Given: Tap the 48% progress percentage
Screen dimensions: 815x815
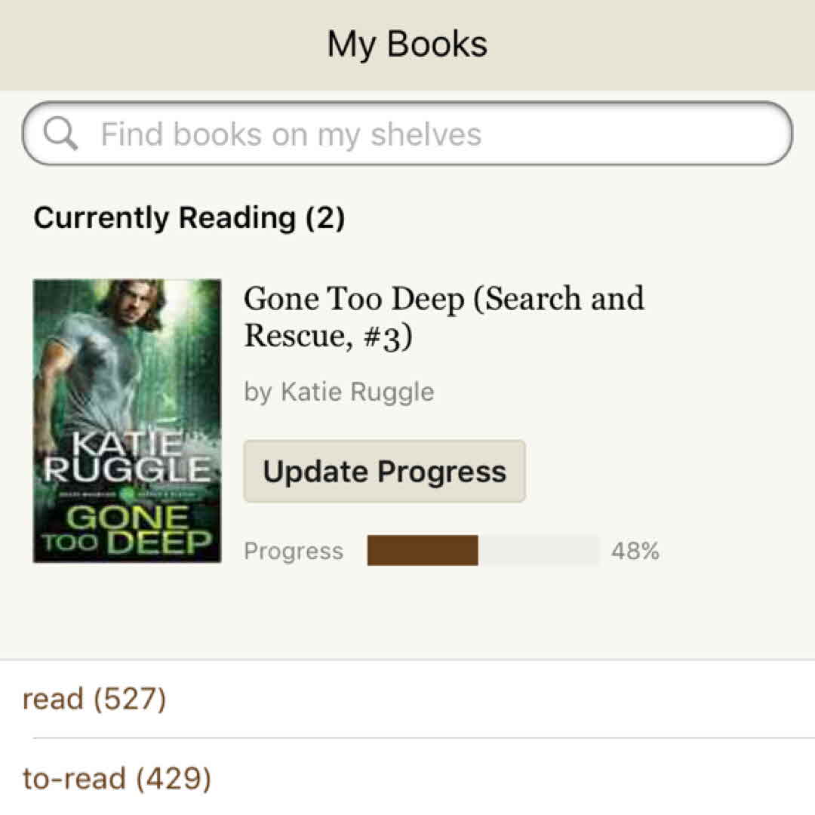Looking at the screenshot, I should pos(635,551).
